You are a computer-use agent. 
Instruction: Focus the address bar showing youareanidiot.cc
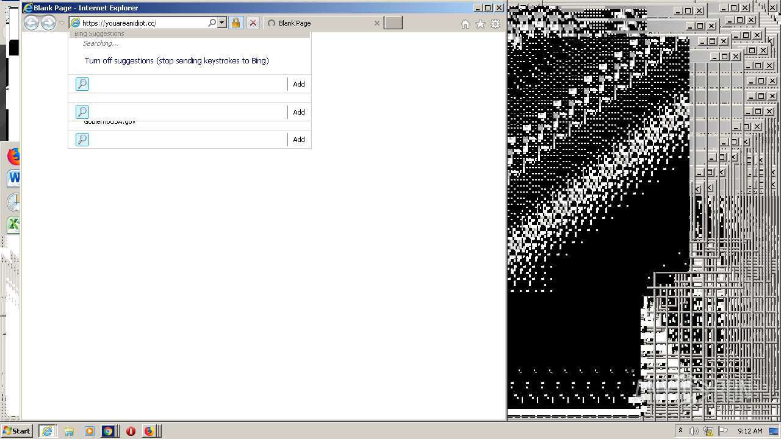pyautogui.click(x=143, y=23)
